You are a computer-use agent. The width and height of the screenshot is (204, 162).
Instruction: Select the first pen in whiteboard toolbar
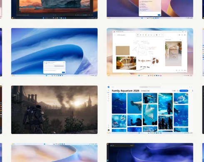point(138,35)
